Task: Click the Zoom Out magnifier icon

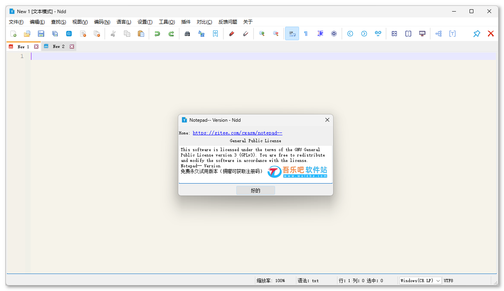Action: coord(276,34)
